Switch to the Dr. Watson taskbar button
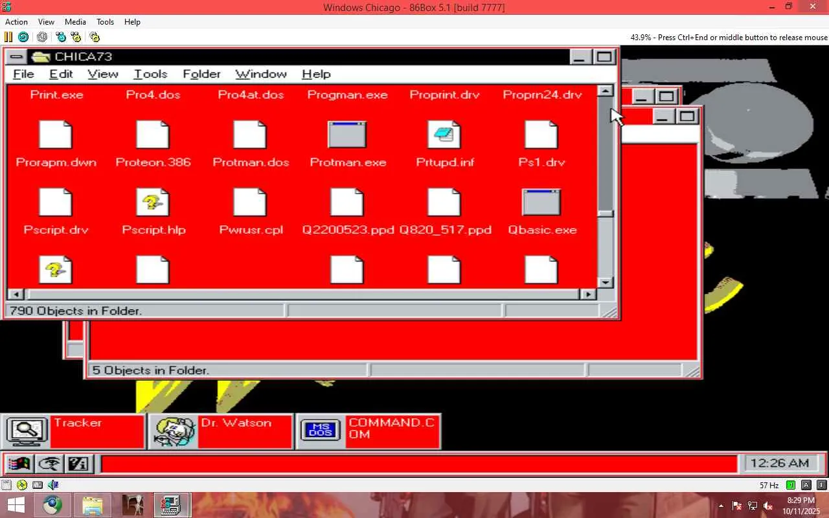The height and width of the screenshot is (518, 829). pyautogui.click(x=221, y=431)
